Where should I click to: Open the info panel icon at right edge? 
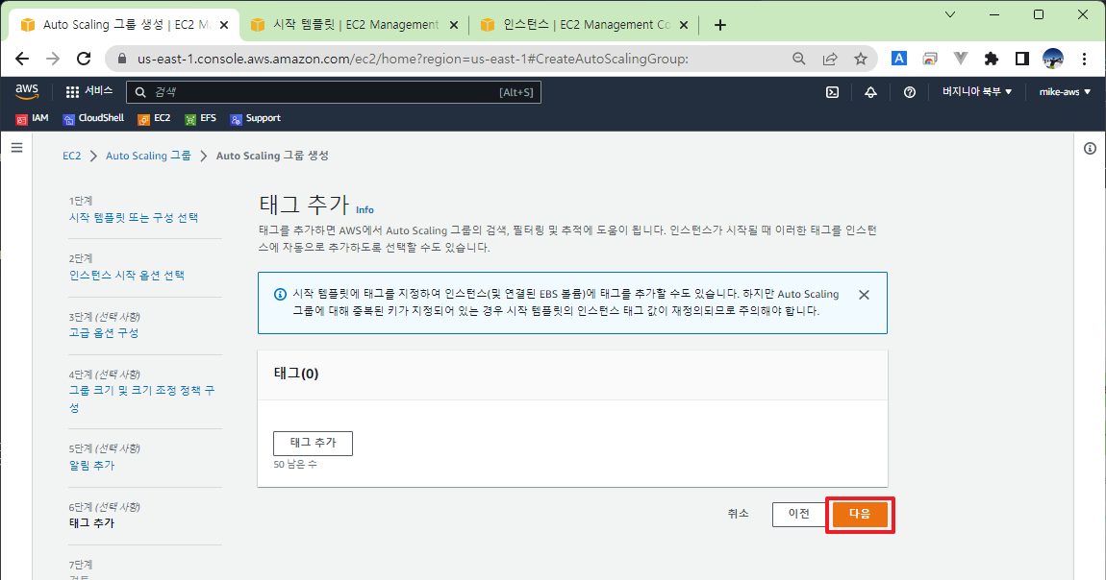(x=1090, y=148)
